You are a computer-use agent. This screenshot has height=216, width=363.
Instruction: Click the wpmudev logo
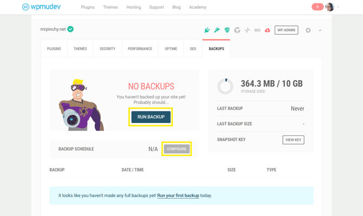click(x=41, y=7)
